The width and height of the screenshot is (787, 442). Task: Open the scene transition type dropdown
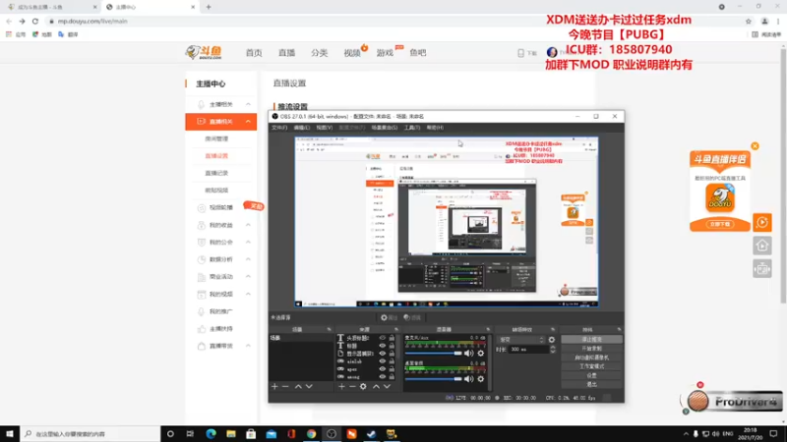pos(521,340)
